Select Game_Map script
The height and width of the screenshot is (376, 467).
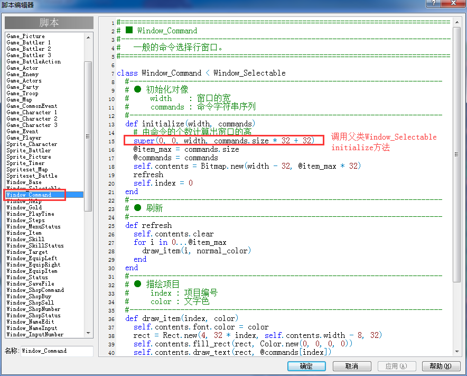pos(20,99)
